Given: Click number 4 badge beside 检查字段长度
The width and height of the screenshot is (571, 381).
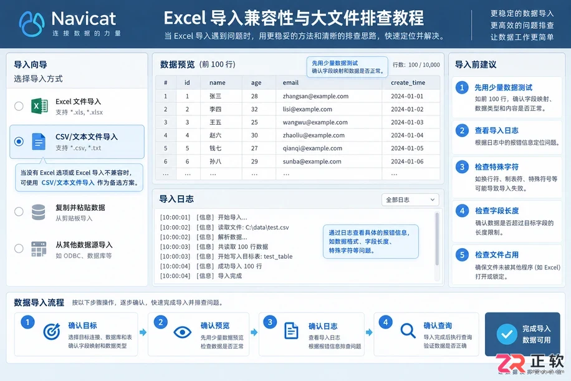Looking at the screenshot, I should 462,211.
